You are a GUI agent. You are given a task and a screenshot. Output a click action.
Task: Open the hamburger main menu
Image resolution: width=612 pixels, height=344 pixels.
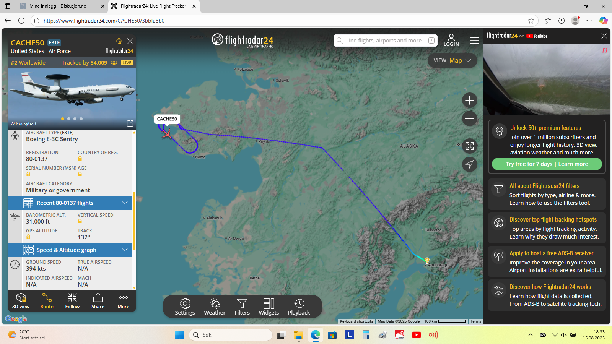(474, 41)
